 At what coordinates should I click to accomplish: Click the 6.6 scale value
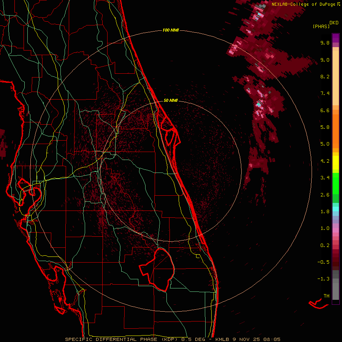coord(325,110)
